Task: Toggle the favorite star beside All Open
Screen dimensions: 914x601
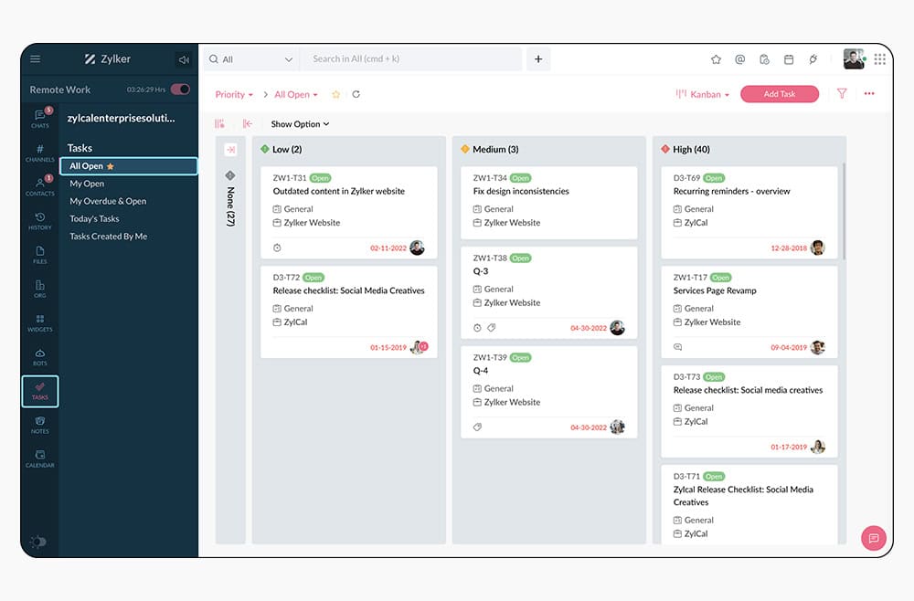Action: (335, 94)
